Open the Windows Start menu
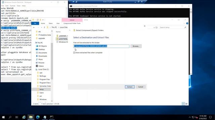Image resolution: width=215 pixels, height=120 pixels. (3, 117)
